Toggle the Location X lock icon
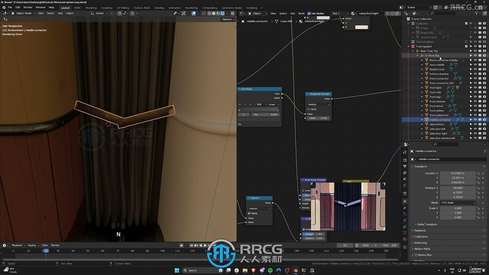Image resolution: width=489 pixels, height=275 pixels. coord(478,173)
